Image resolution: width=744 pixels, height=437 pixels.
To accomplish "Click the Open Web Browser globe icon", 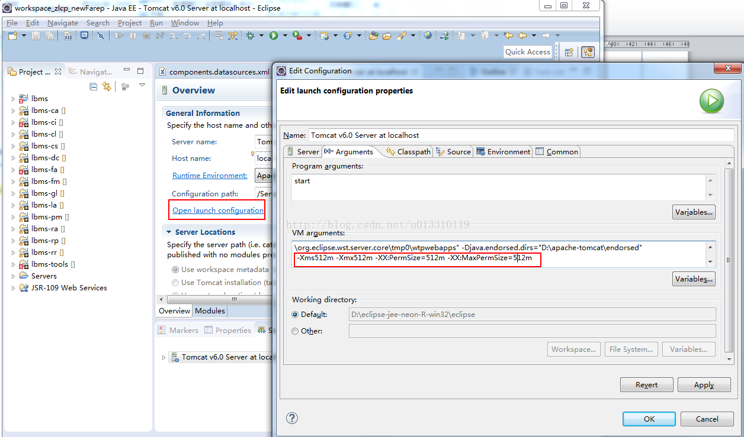I will click(428, 35).
